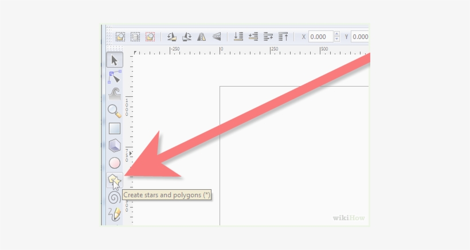This screenshot has width=470, height=250.
Task: Increase X value with up stepper arrow
Action: pyautogui.click(x=337, y=34)
